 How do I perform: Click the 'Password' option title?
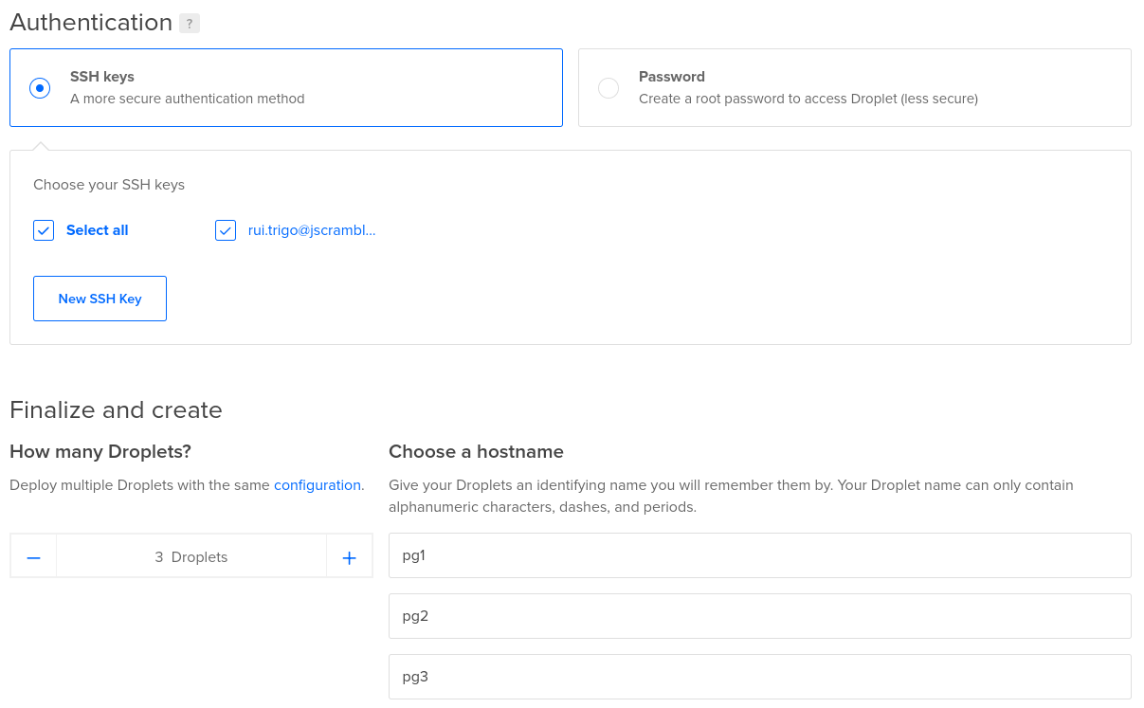coord(672,77)
